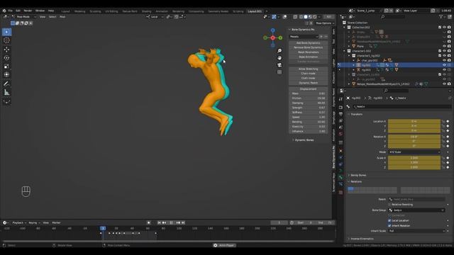
Task: Click the blue Z axis on the gizmo
Action: pyautogui.click(x=272, y=30)
